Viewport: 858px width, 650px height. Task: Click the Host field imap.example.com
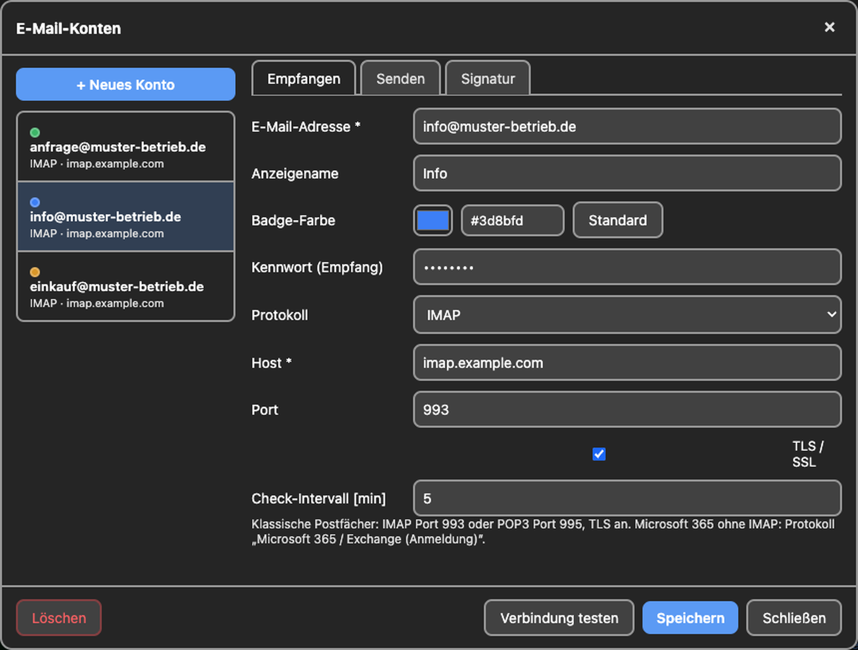(x=627, y=363)
